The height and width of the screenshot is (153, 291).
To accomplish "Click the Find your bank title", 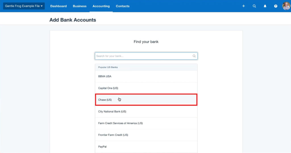I will [146, 42].
